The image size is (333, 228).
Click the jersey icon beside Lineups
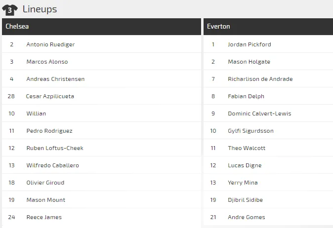10,9
